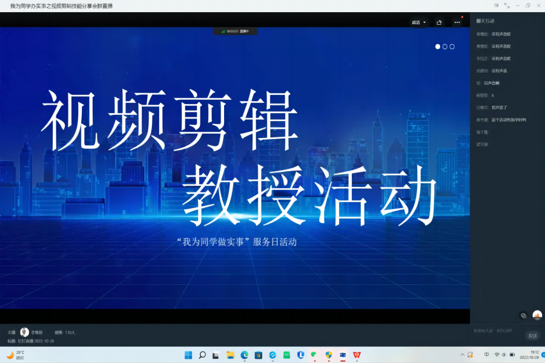Screen dimensions: 545x363
Task: Open Microsoft Edge from the taskbar
Action: pyautogui.click(x=245, y=355)
